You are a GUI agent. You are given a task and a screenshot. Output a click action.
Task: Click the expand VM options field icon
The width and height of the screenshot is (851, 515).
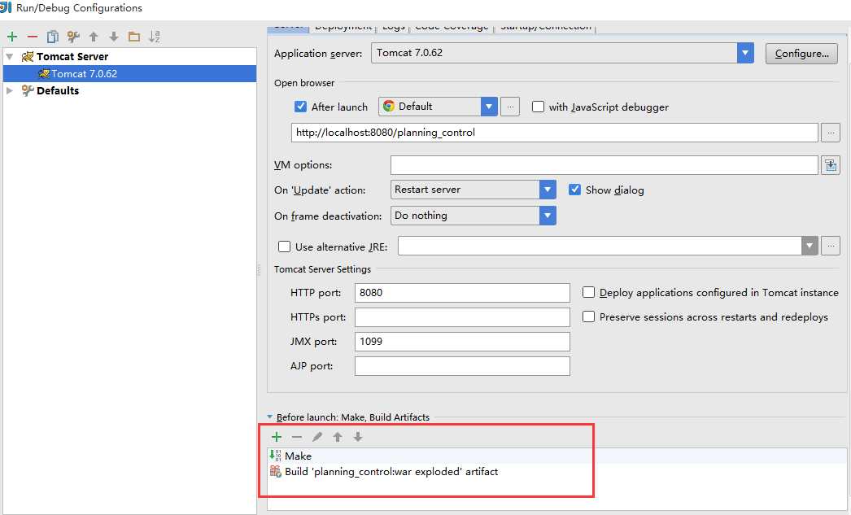click(831, 165)
